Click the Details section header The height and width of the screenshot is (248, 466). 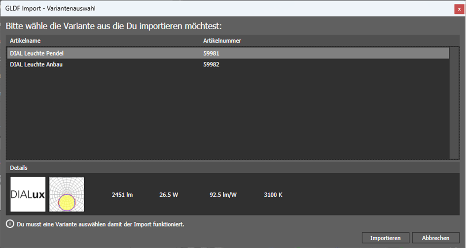pos(19,168)
